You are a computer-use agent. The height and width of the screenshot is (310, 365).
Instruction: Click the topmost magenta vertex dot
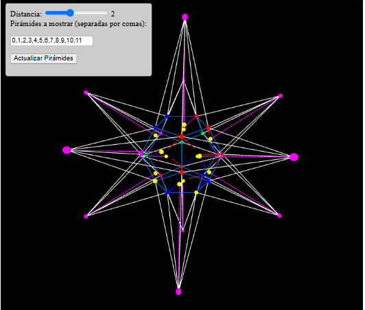(185, 17)
